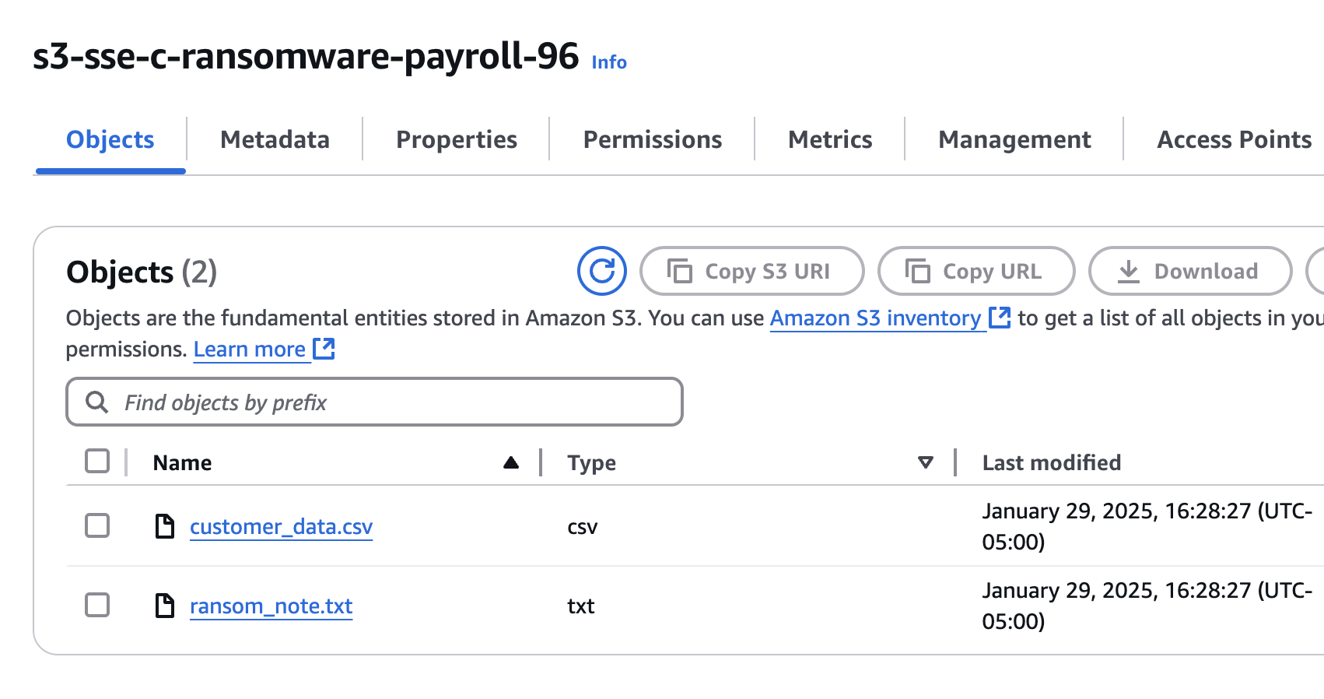Open the bucket Info link
The image size is (1324, 699).
click(609, 62)
